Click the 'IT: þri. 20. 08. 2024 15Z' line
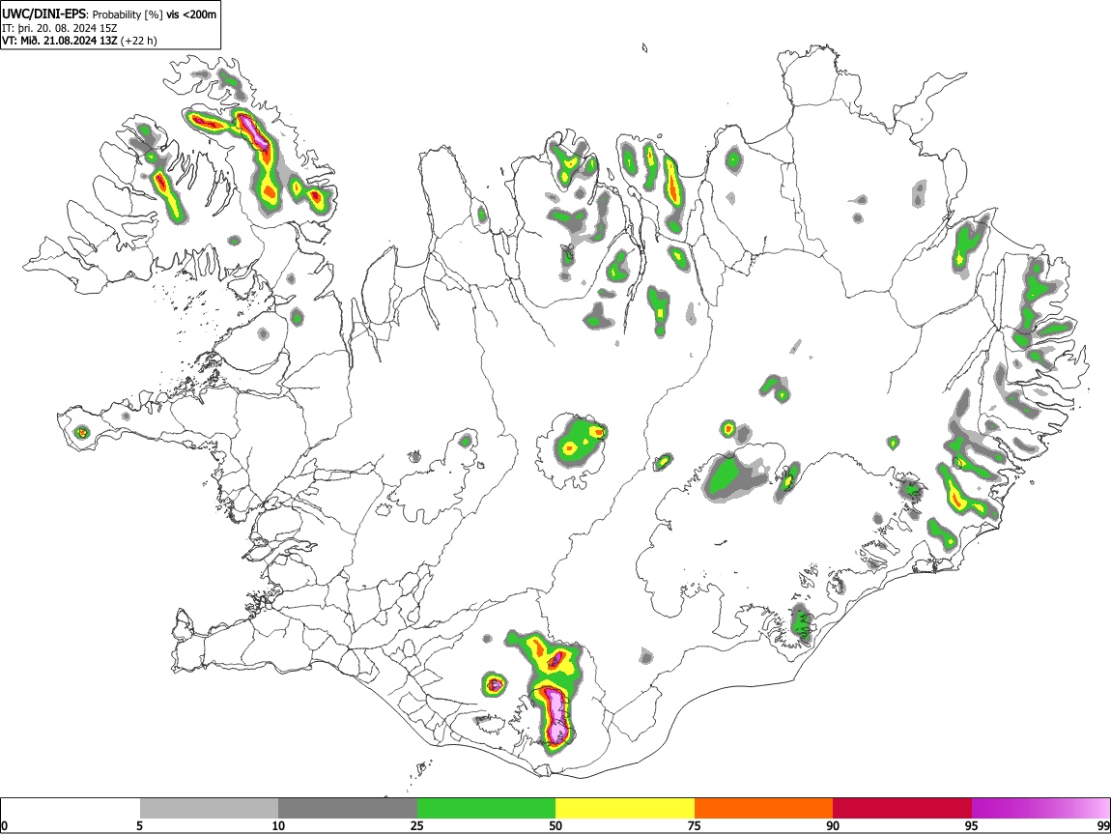The width and height of the screenshot is (1111, 834). pos(60,28)
